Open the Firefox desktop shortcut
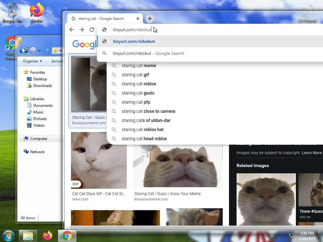Viewport: 323px width, 242px height. [x=37, y=13]
